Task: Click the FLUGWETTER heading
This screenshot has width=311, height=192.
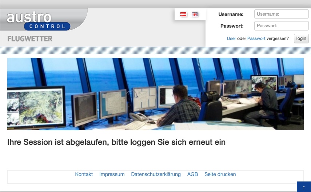Action: click(30, 39)
